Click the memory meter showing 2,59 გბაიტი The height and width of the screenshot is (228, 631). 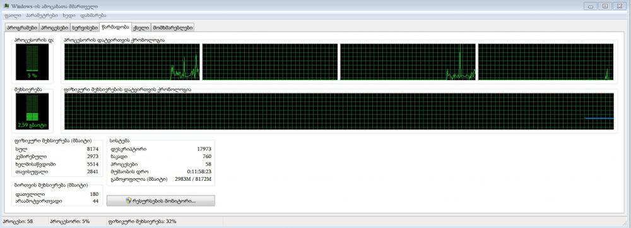click(x=32, y=111)
